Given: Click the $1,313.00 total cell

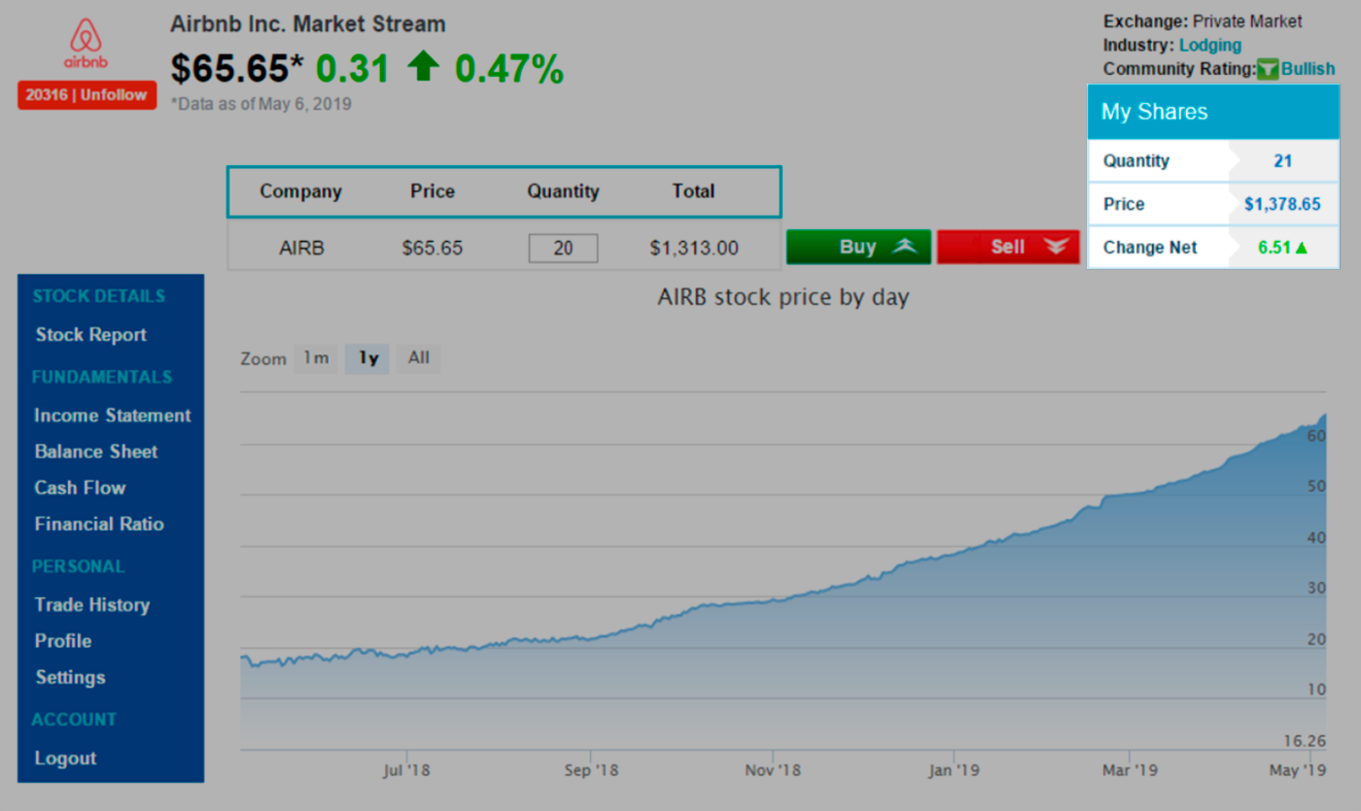Looking at the screenshot, I should (694, 248).
